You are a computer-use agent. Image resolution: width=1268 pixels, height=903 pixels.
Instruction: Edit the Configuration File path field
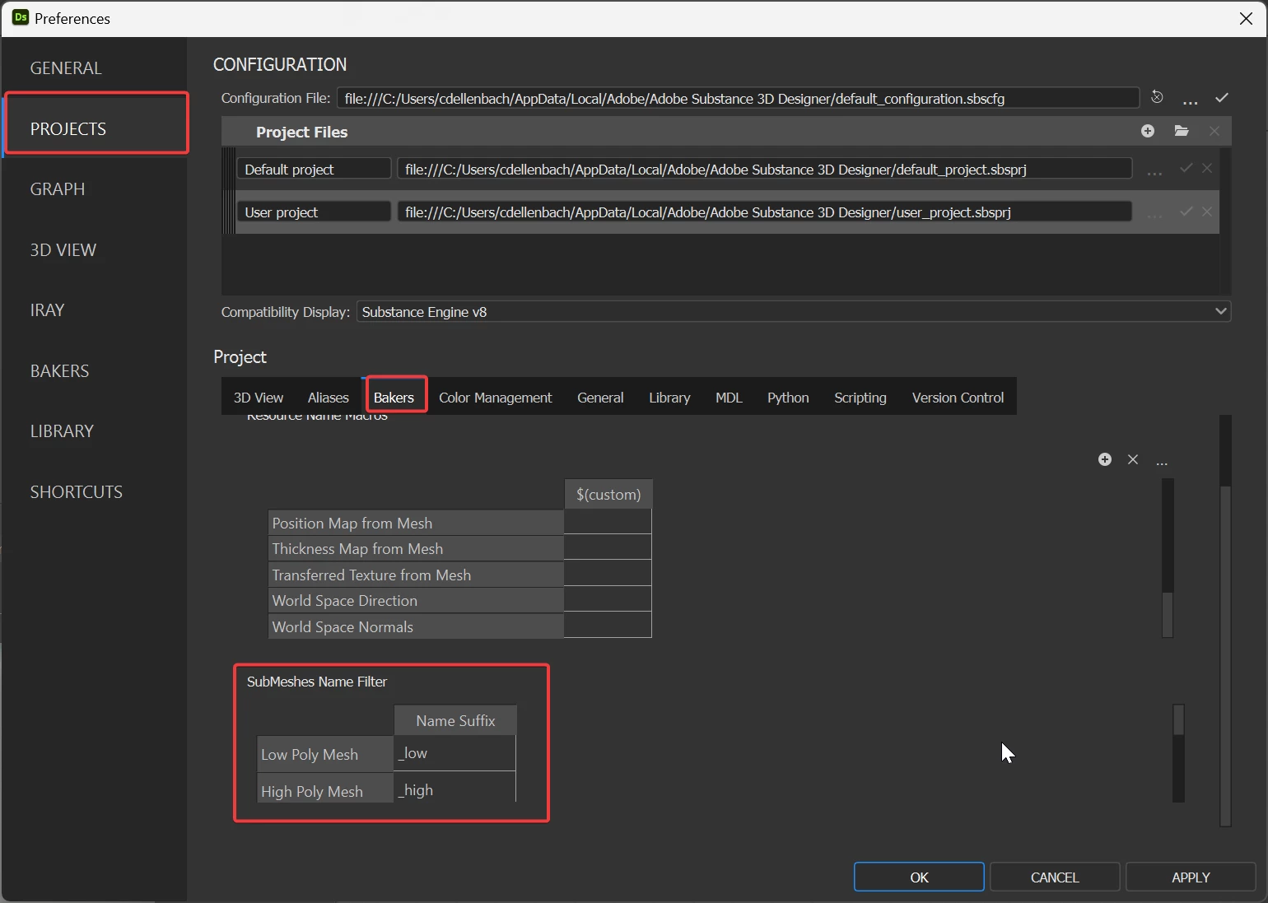[738, 99]
